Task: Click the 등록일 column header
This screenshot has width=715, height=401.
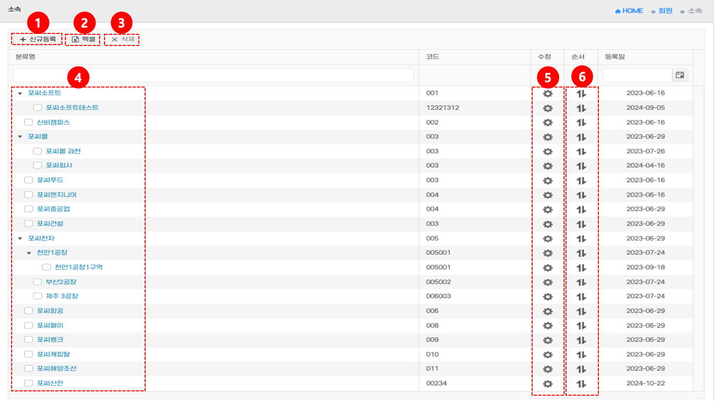Action: pos(615,57)
